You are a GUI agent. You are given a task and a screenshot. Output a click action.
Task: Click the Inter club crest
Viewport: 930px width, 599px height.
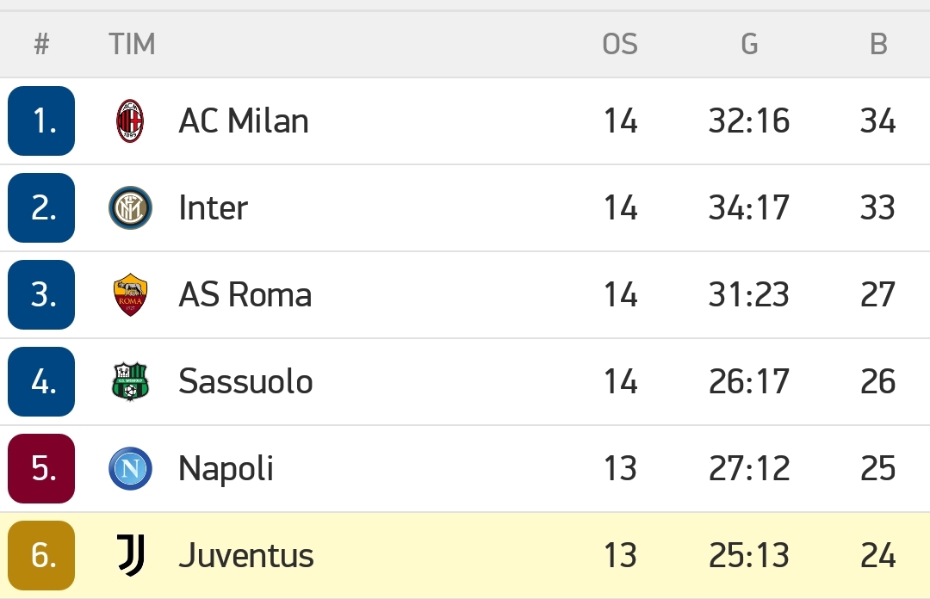131,208
